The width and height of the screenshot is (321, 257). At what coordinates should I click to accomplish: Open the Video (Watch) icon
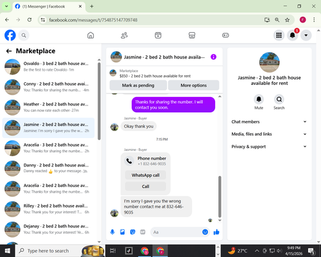[158, 35]
